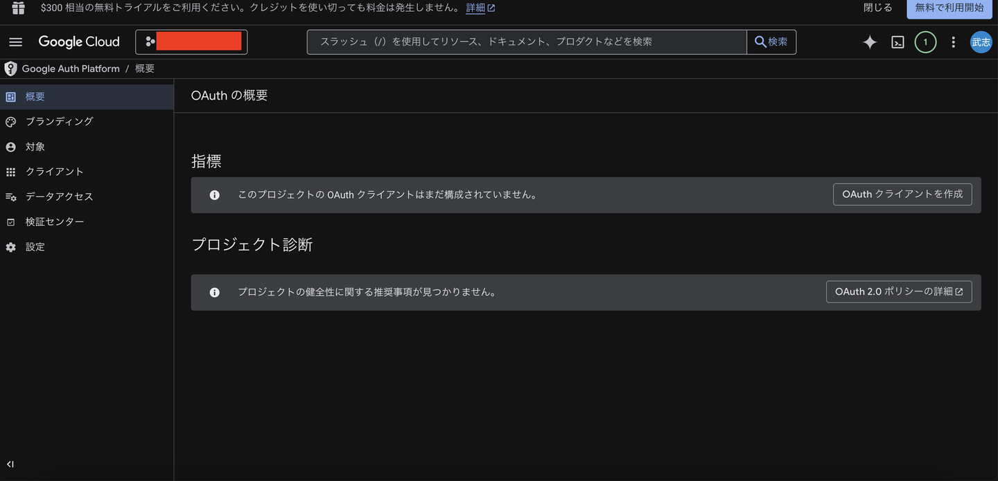Image resolution: width=998 pixels, height=481 pixels.
Task: Click the プロジェクト診断 section heading
Action: (x=252, y=244)
